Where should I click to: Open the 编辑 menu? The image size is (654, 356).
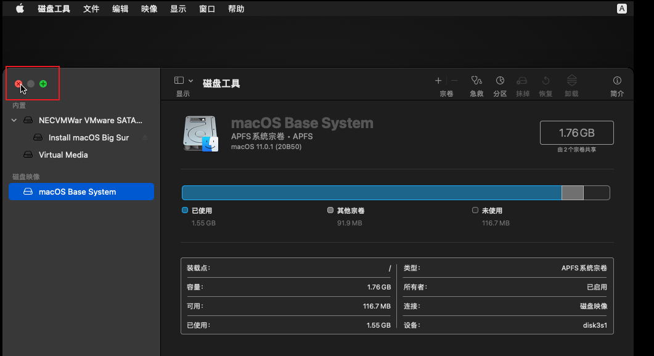tap(120, 9)
